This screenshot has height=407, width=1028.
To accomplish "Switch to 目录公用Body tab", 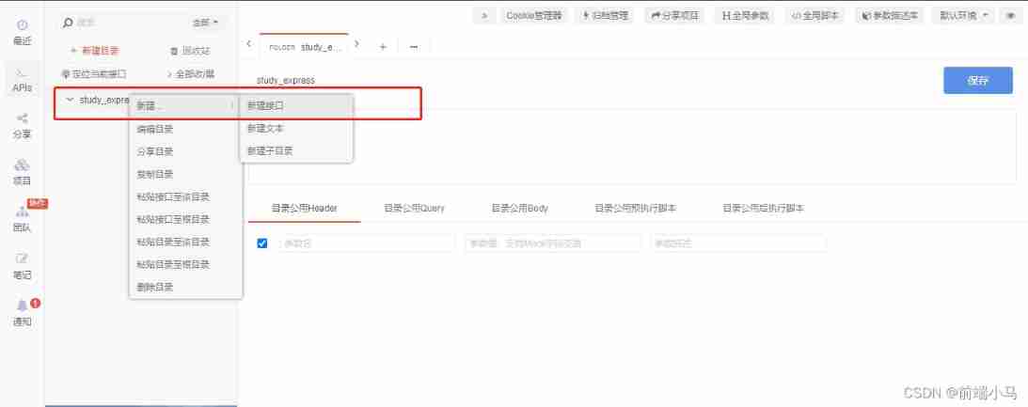I will (519, 208).
